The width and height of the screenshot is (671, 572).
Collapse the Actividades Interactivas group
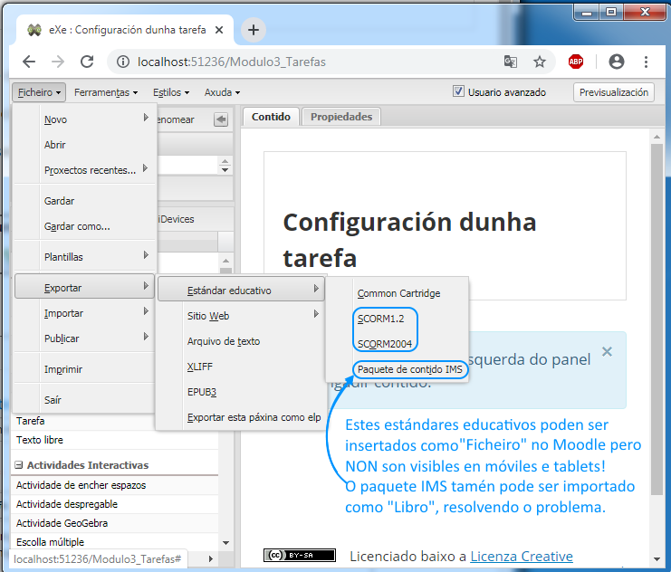pyautogui.click(x=19, y=464)
